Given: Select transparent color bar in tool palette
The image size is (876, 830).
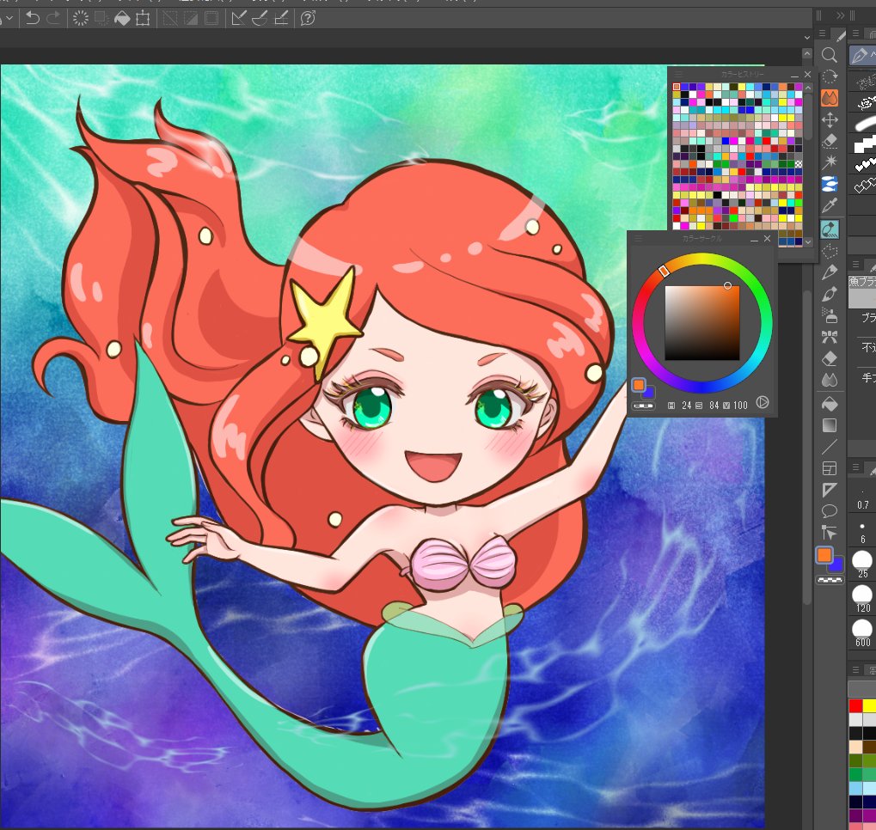Looking at the screenshot, I should point(830,580).
